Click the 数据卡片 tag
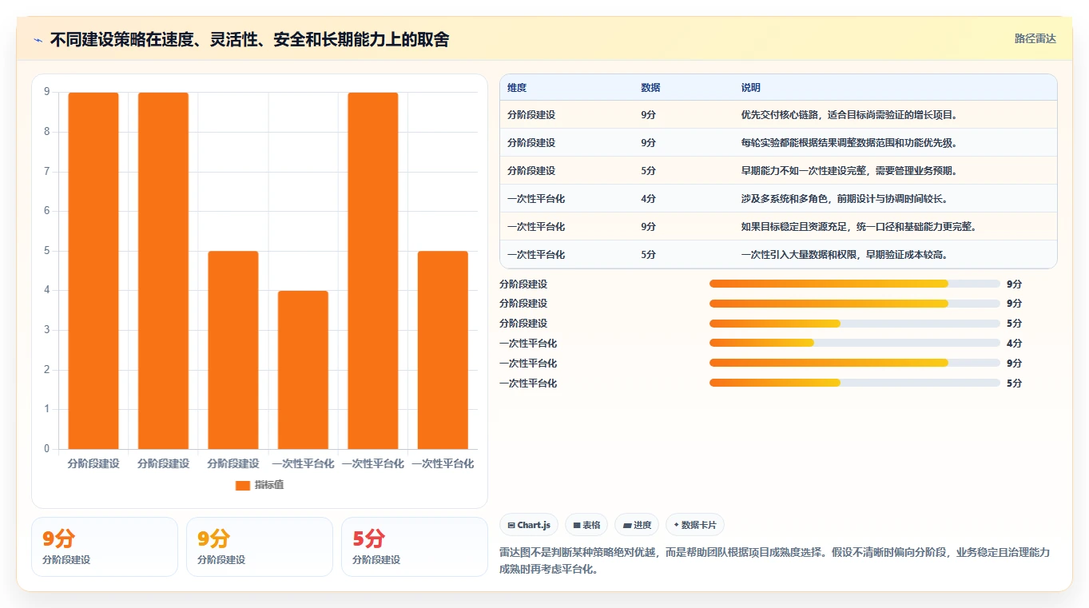Viewport: 1089px width, 608px height. 695,525
